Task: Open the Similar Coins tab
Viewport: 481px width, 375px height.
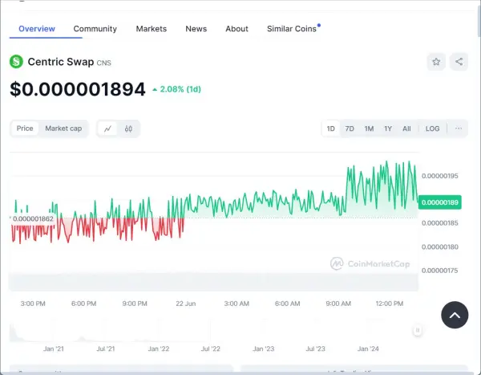Action: tap(291, 29)
